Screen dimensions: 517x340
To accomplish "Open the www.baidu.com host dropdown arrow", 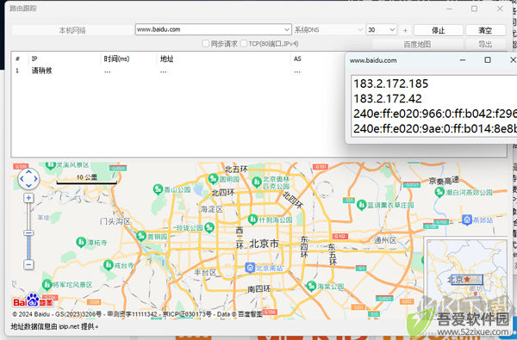I will 287,29.
